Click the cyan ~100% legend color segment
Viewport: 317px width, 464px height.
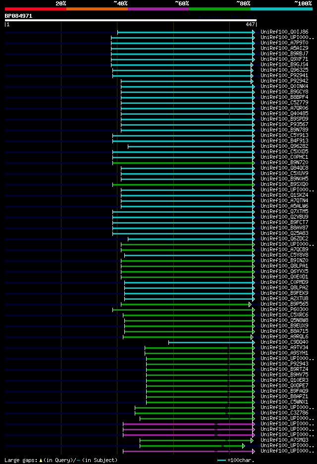point(281,9)
